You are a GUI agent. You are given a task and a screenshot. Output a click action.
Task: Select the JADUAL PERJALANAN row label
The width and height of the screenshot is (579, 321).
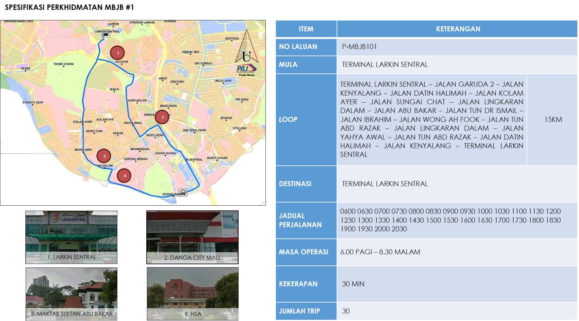click(300, 220)
